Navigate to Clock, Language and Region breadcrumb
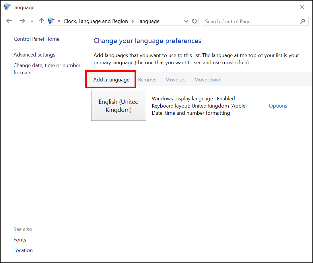 (96, 21)
